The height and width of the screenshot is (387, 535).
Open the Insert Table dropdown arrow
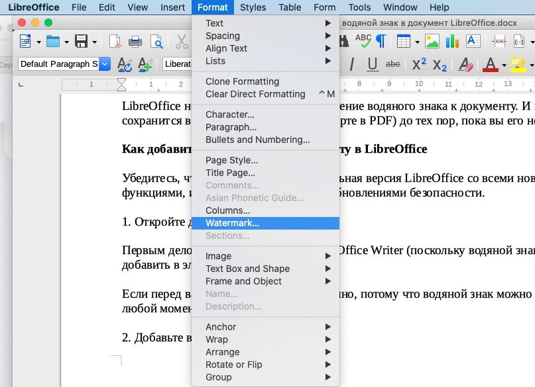[x=417, y=42]
